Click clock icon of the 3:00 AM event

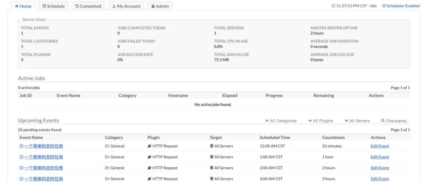(x=21, y=179)
